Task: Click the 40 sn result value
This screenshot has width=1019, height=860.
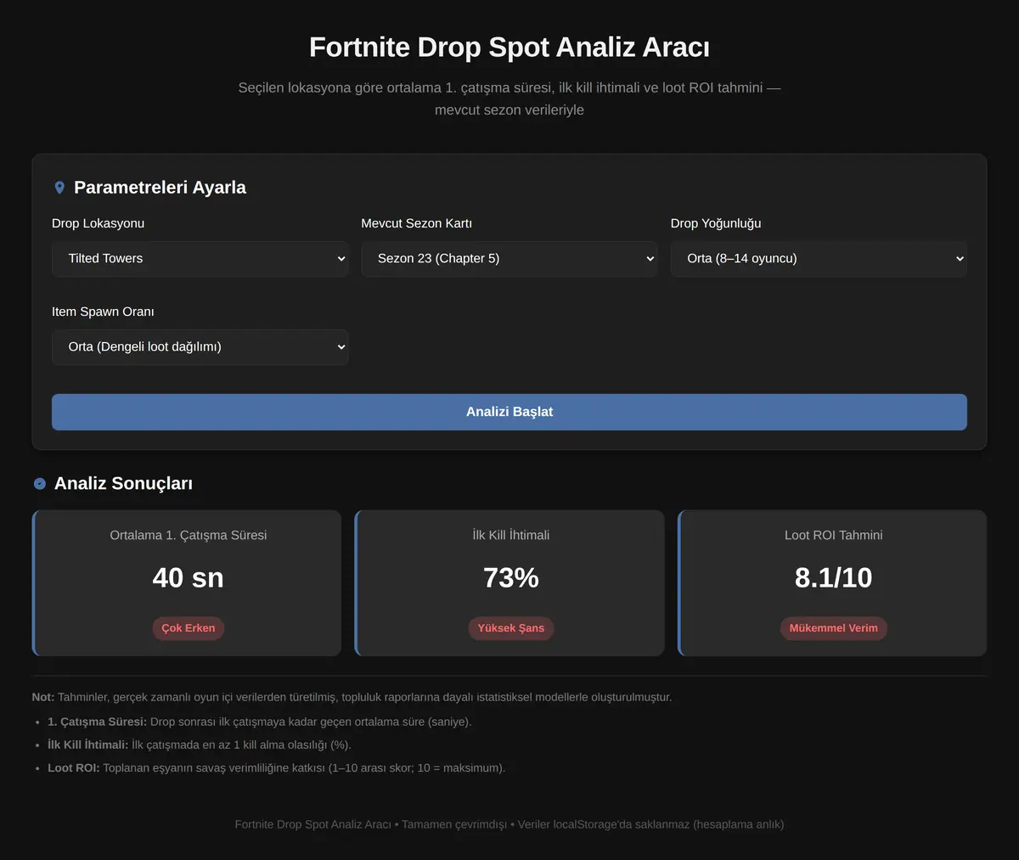Action: pyautogui.click(x=189, y=577)
